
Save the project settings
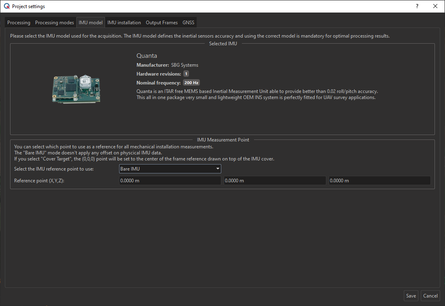[x=411, y=296]
